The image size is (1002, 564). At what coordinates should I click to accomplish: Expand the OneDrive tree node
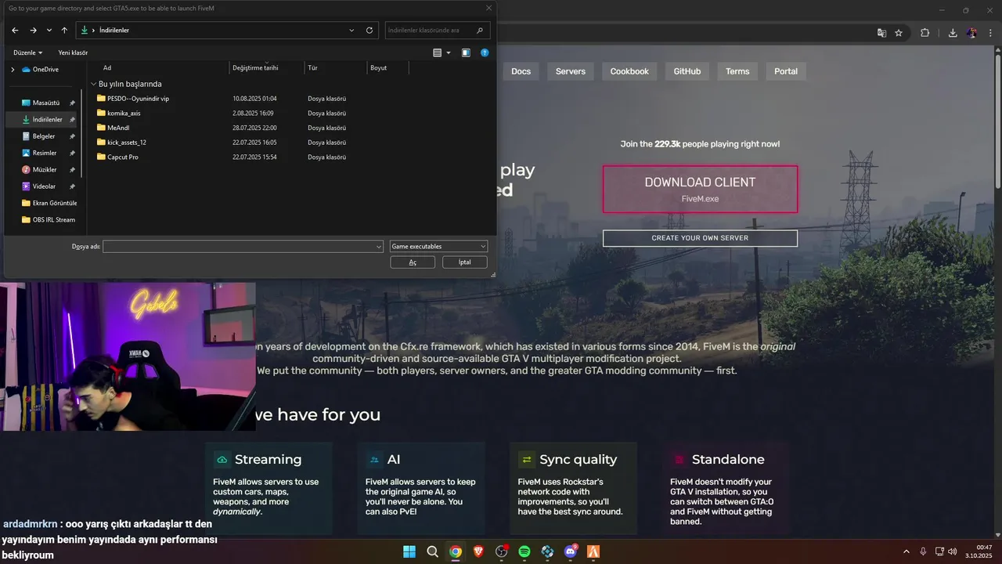click(x=13, y=69)
